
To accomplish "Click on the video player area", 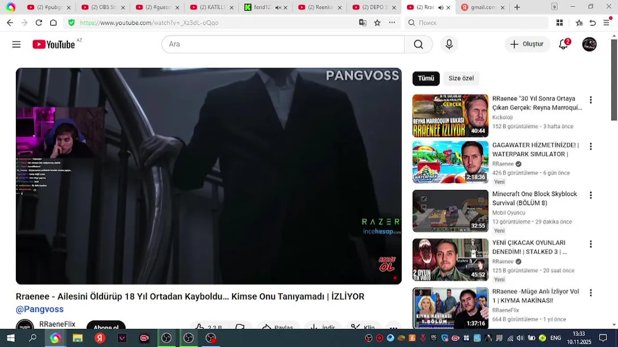I will (x=208, y=176).
